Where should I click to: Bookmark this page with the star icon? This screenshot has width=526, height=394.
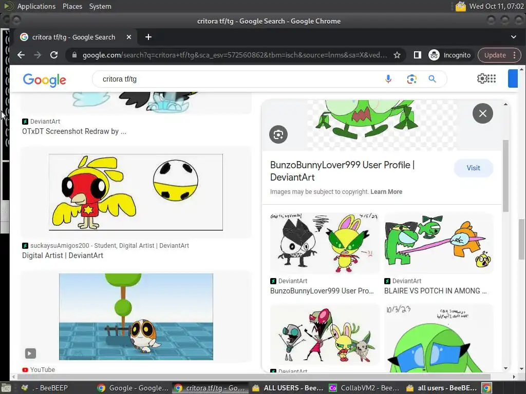point(397,55)
